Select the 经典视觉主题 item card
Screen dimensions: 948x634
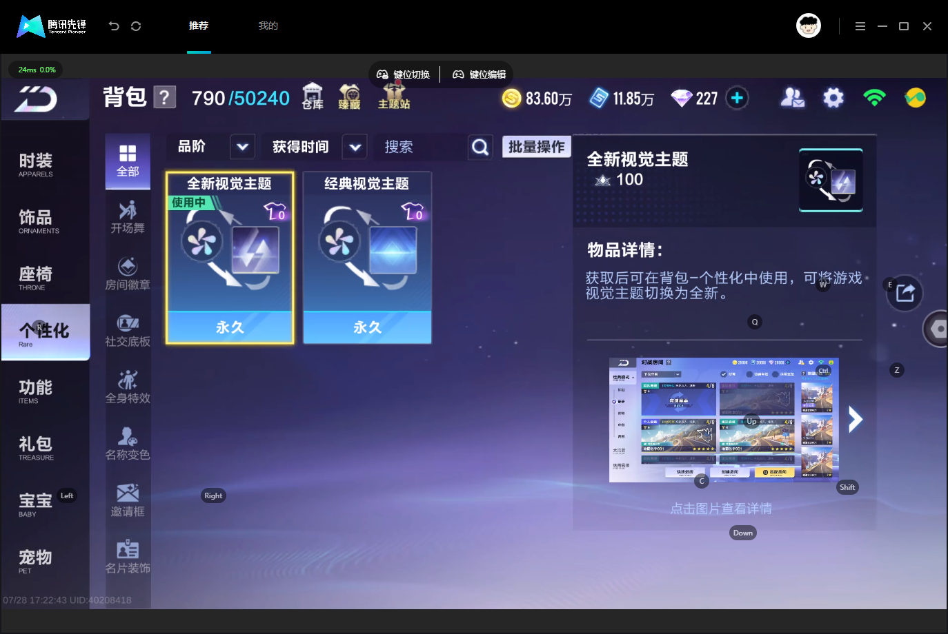point(367,258)
